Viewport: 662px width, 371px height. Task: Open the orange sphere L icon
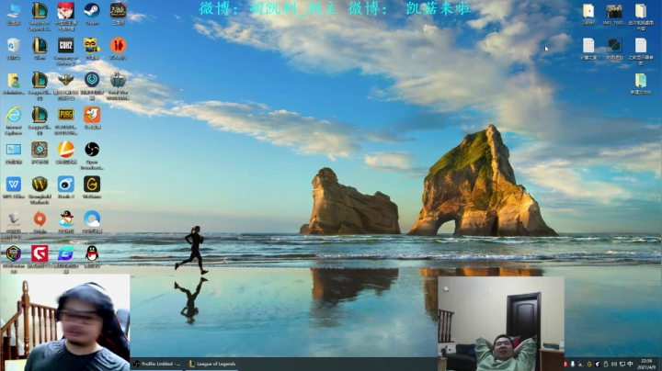66,150
